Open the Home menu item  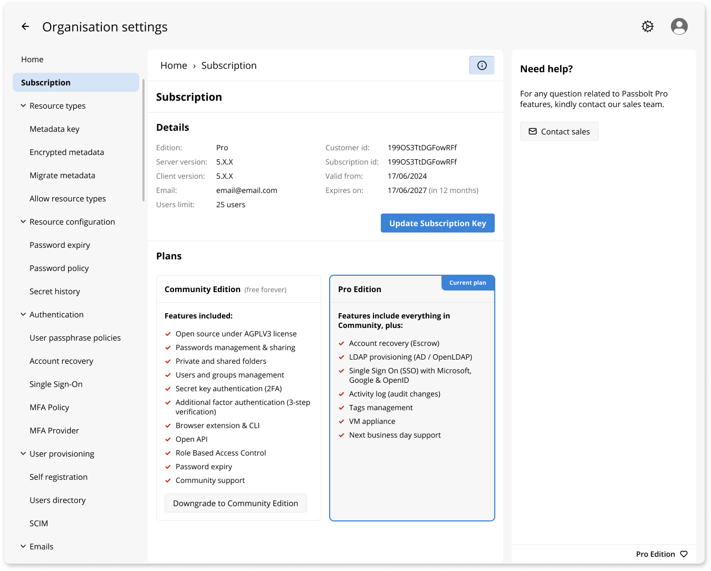(x=76, y=60)
